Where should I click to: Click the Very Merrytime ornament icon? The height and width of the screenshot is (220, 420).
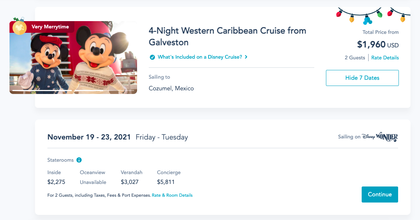point(19,27)
